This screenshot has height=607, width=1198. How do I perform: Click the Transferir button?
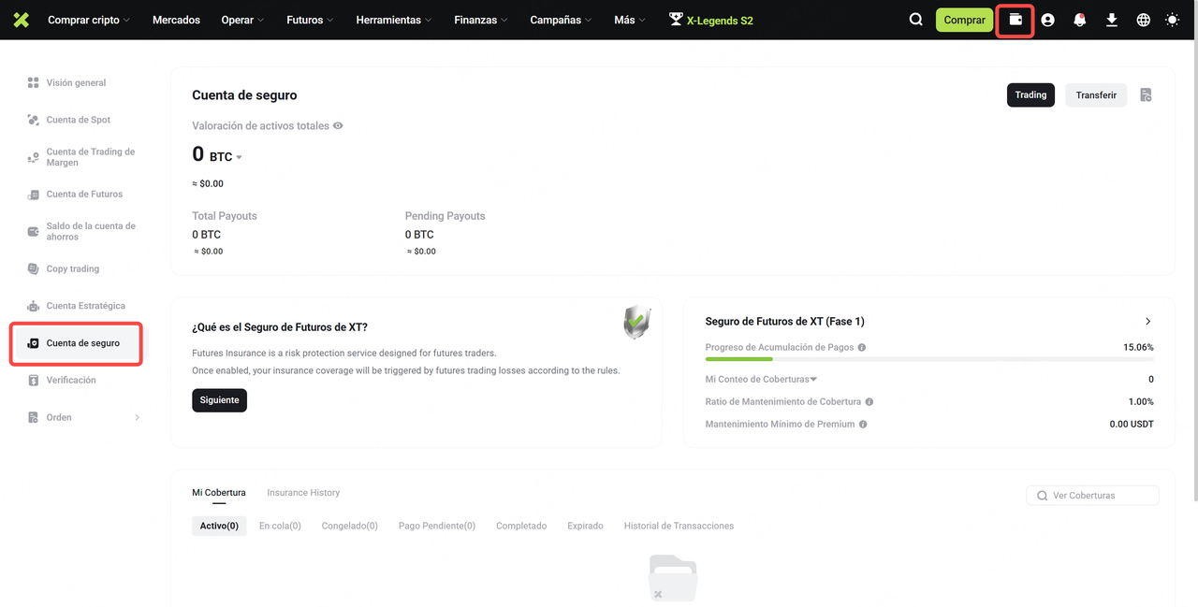(1096, 94)
